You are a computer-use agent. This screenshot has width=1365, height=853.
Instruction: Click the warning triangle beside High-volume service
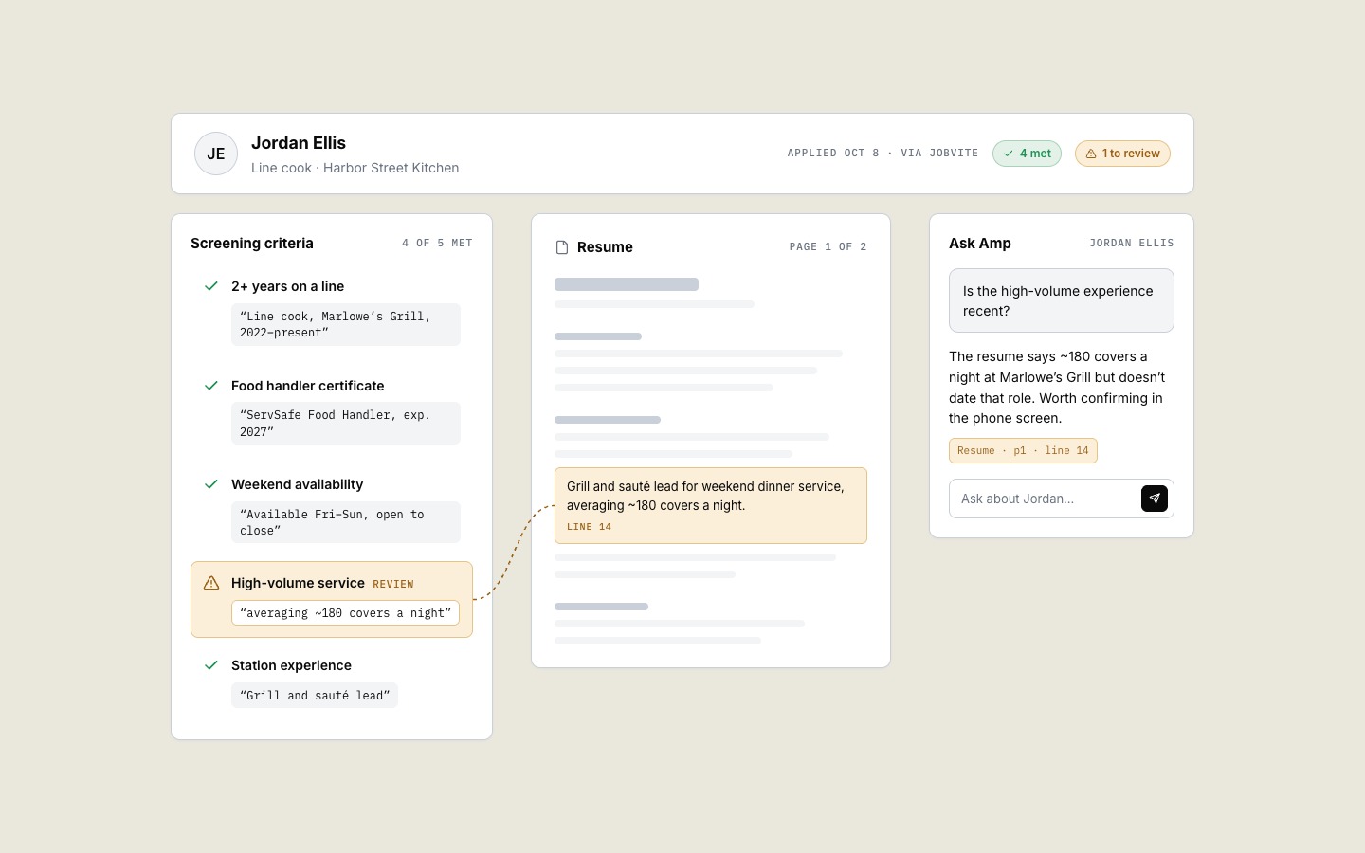(x=211, y=583)
